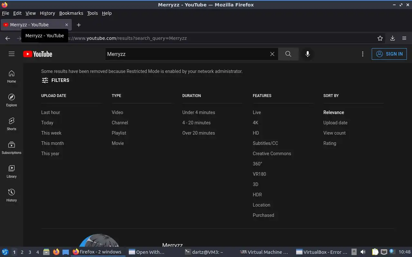
Task: Filter uploads by This week
Action: coord(51,133)
